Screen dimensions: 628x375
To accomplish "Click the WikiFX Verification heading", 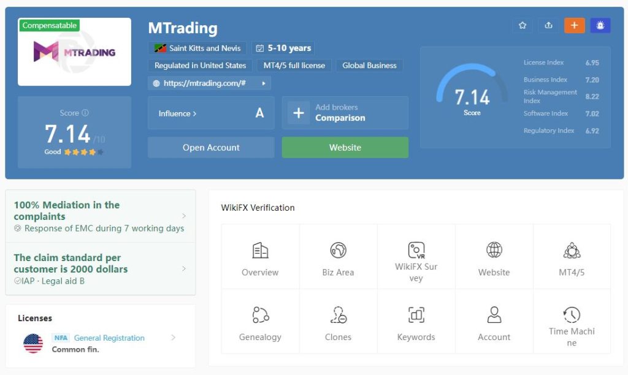I will [x=258, y=208].
